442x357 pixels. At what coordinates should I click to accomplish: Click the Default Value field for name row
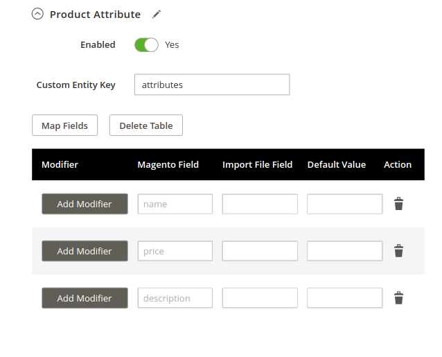point(345,204)
